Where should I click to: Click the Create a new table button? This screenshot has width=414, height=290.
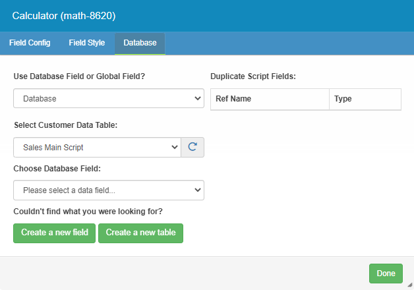[140, 233]
